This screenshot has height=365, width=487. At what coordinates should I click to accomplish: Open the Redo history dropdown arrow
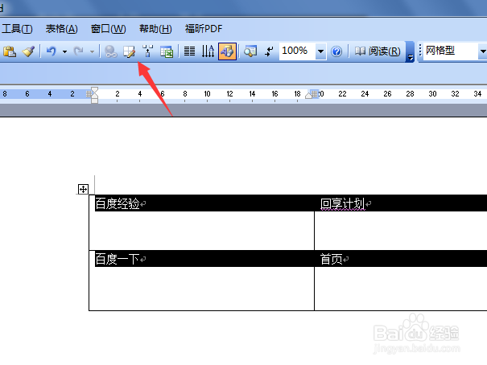(x=92, y=51)
